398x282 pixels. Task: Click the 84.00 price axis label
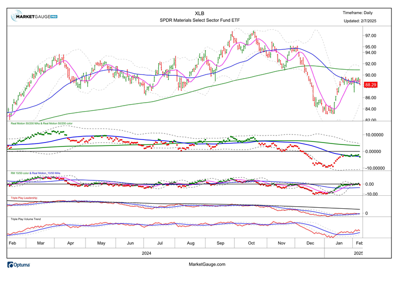click(x=371, y=109)
